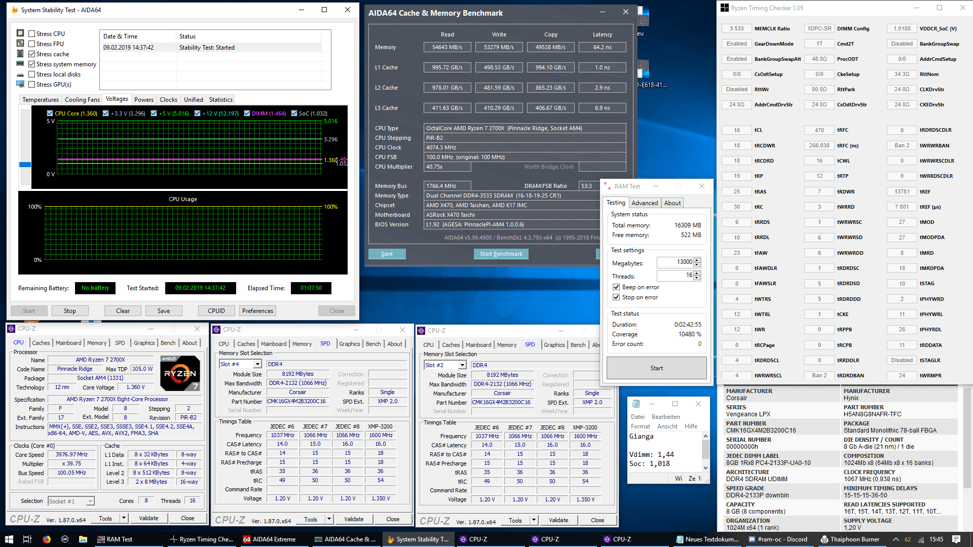Open Firefox from the taskbar
Image resolution: width=973 pixels, height=547 pixels.
tap(47, 539)
